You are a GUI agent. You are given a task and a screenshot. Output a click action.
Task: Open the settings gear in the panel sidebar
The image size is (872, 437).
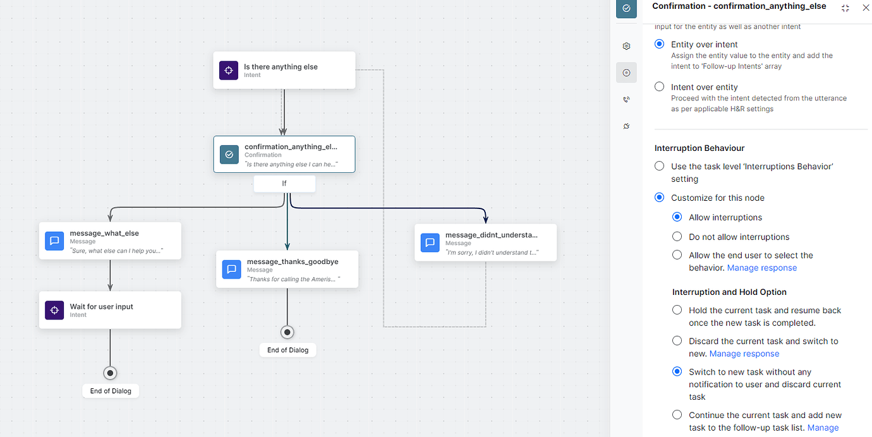click(x=626, y=46)
